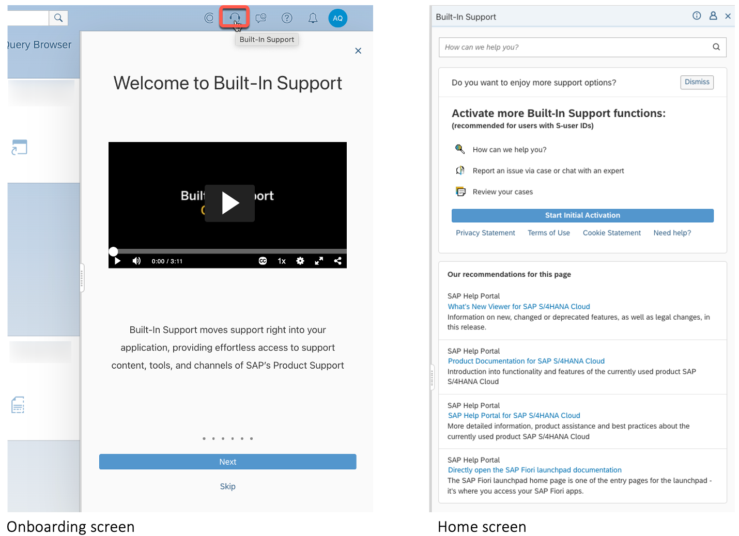The width and height of the screenshot is (739, 536).
Task: Play the Built-In Support intro video
Action: click(229, 203)
